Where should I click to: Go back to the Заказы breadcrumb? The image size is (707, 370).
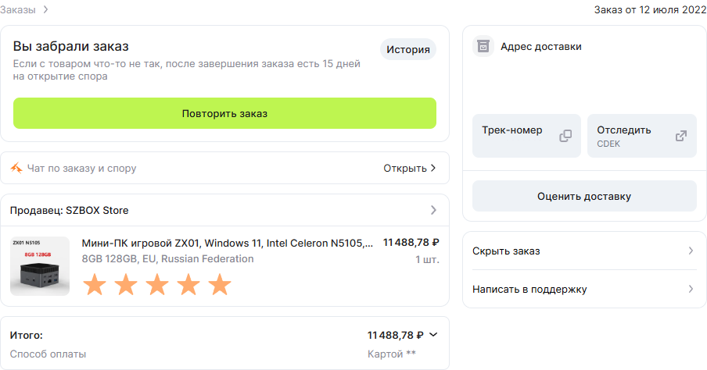click(x=17, y=10)
